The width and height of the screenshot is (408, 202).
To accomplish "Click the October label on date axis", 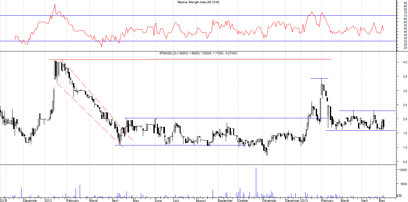I will coord(243,200).
